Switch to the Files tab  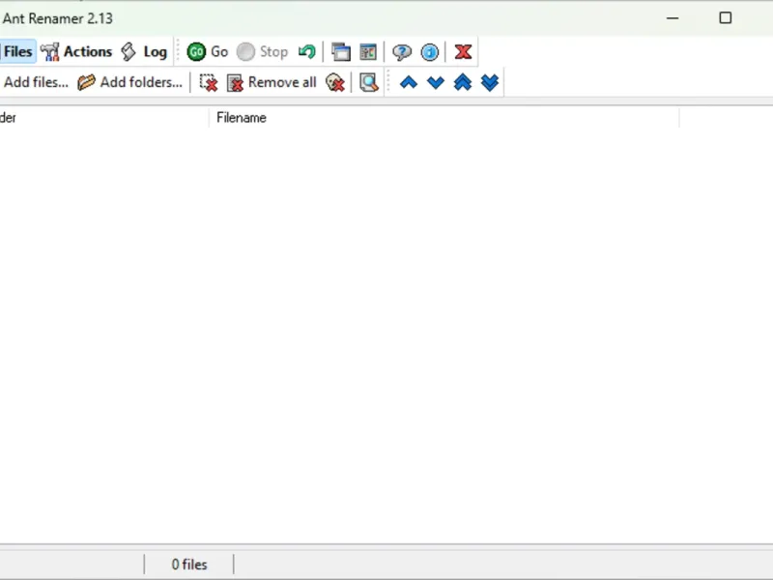(17, 52)
